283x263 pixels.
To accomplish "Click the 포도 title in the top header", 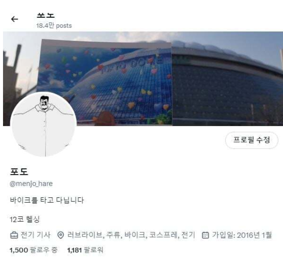I will (x=45, y=15).
